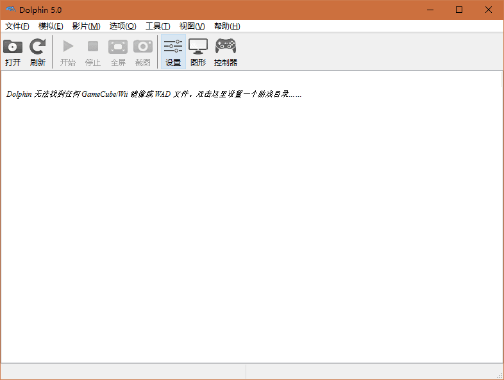
Task: Click the 打开 (Open) camera-disc icon
Action: [13, 47]
